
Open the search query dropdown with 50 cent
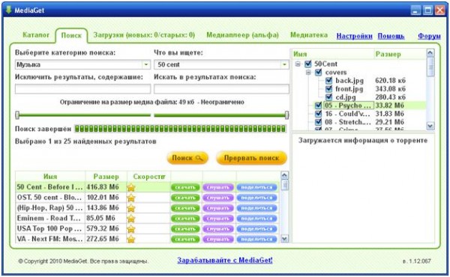(x=284, y=64)
